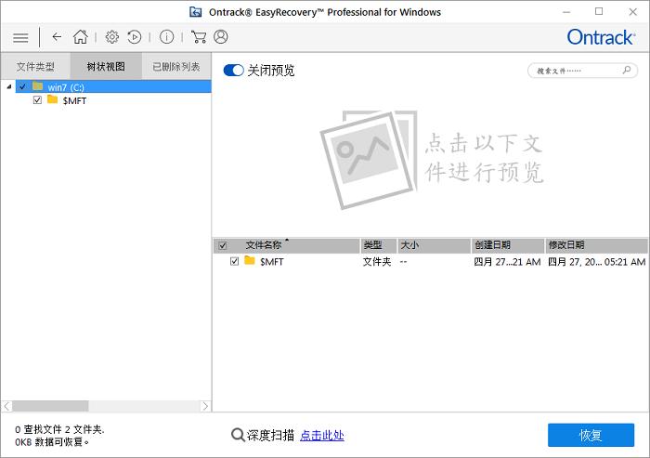
Task: Click the win7 (C:) drive folder icon
Action: (38, 86)
